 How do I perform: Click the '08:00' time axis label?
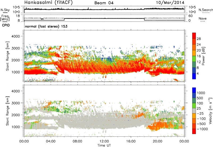coord(77,141)
